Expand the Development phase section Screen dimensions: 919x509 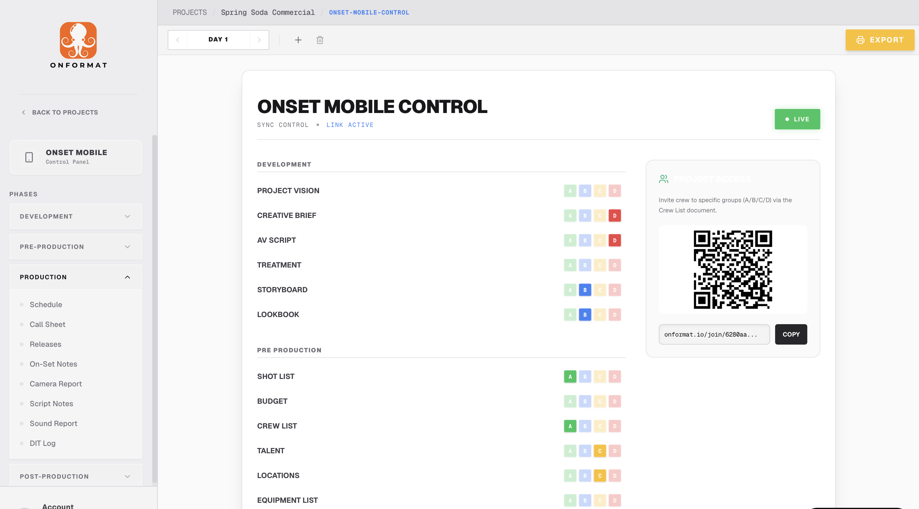tap(76, 216)
